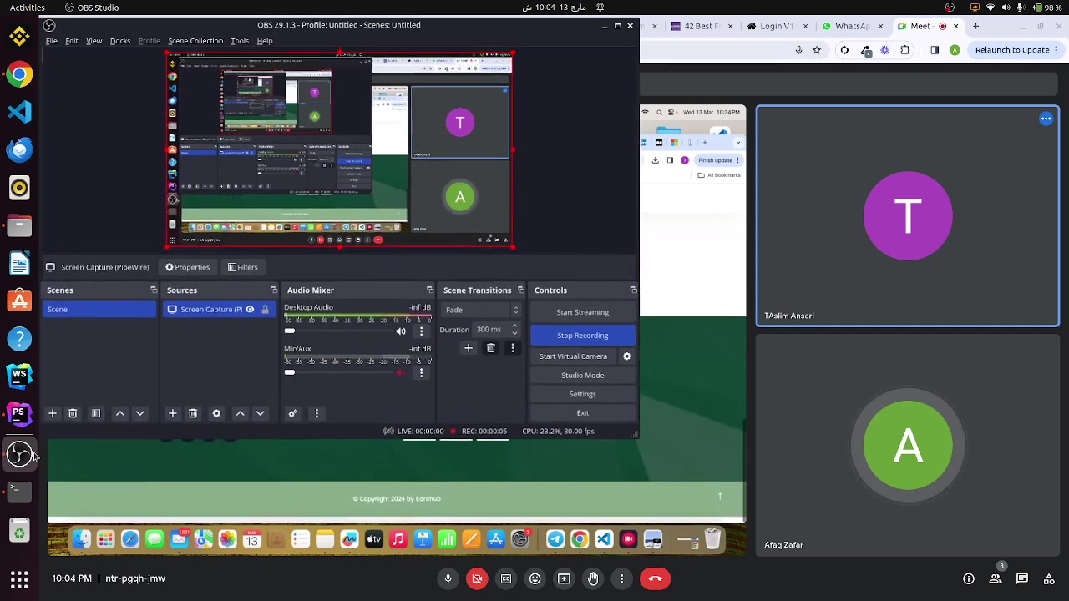Viewport: 1069px width, 601px height.
Task: Remove the selected scene with trash icon
Action: 73,413
